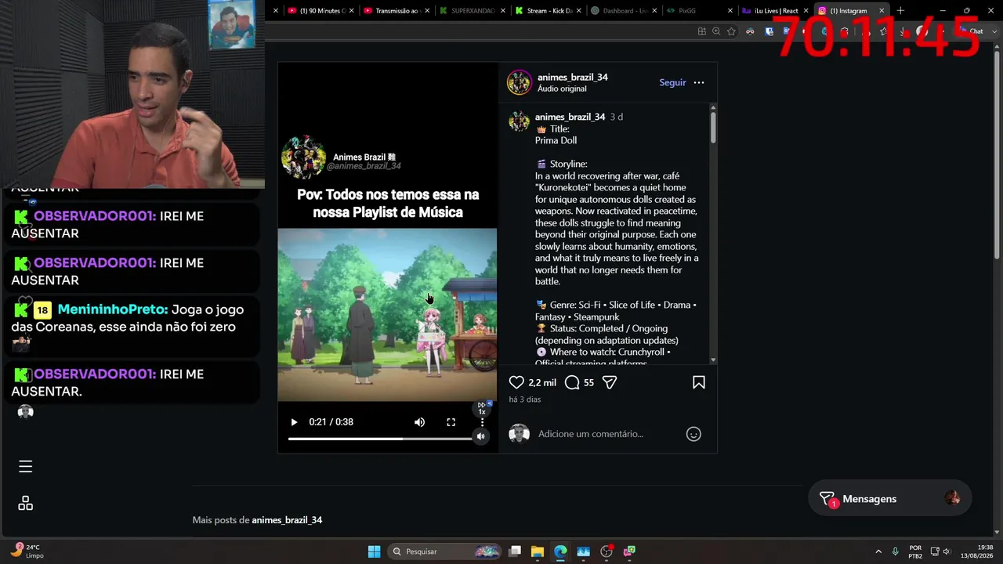Open File Explorer from the taskbar
The height and width of the screenshot is (564, 1003).
tap(538, 551)
